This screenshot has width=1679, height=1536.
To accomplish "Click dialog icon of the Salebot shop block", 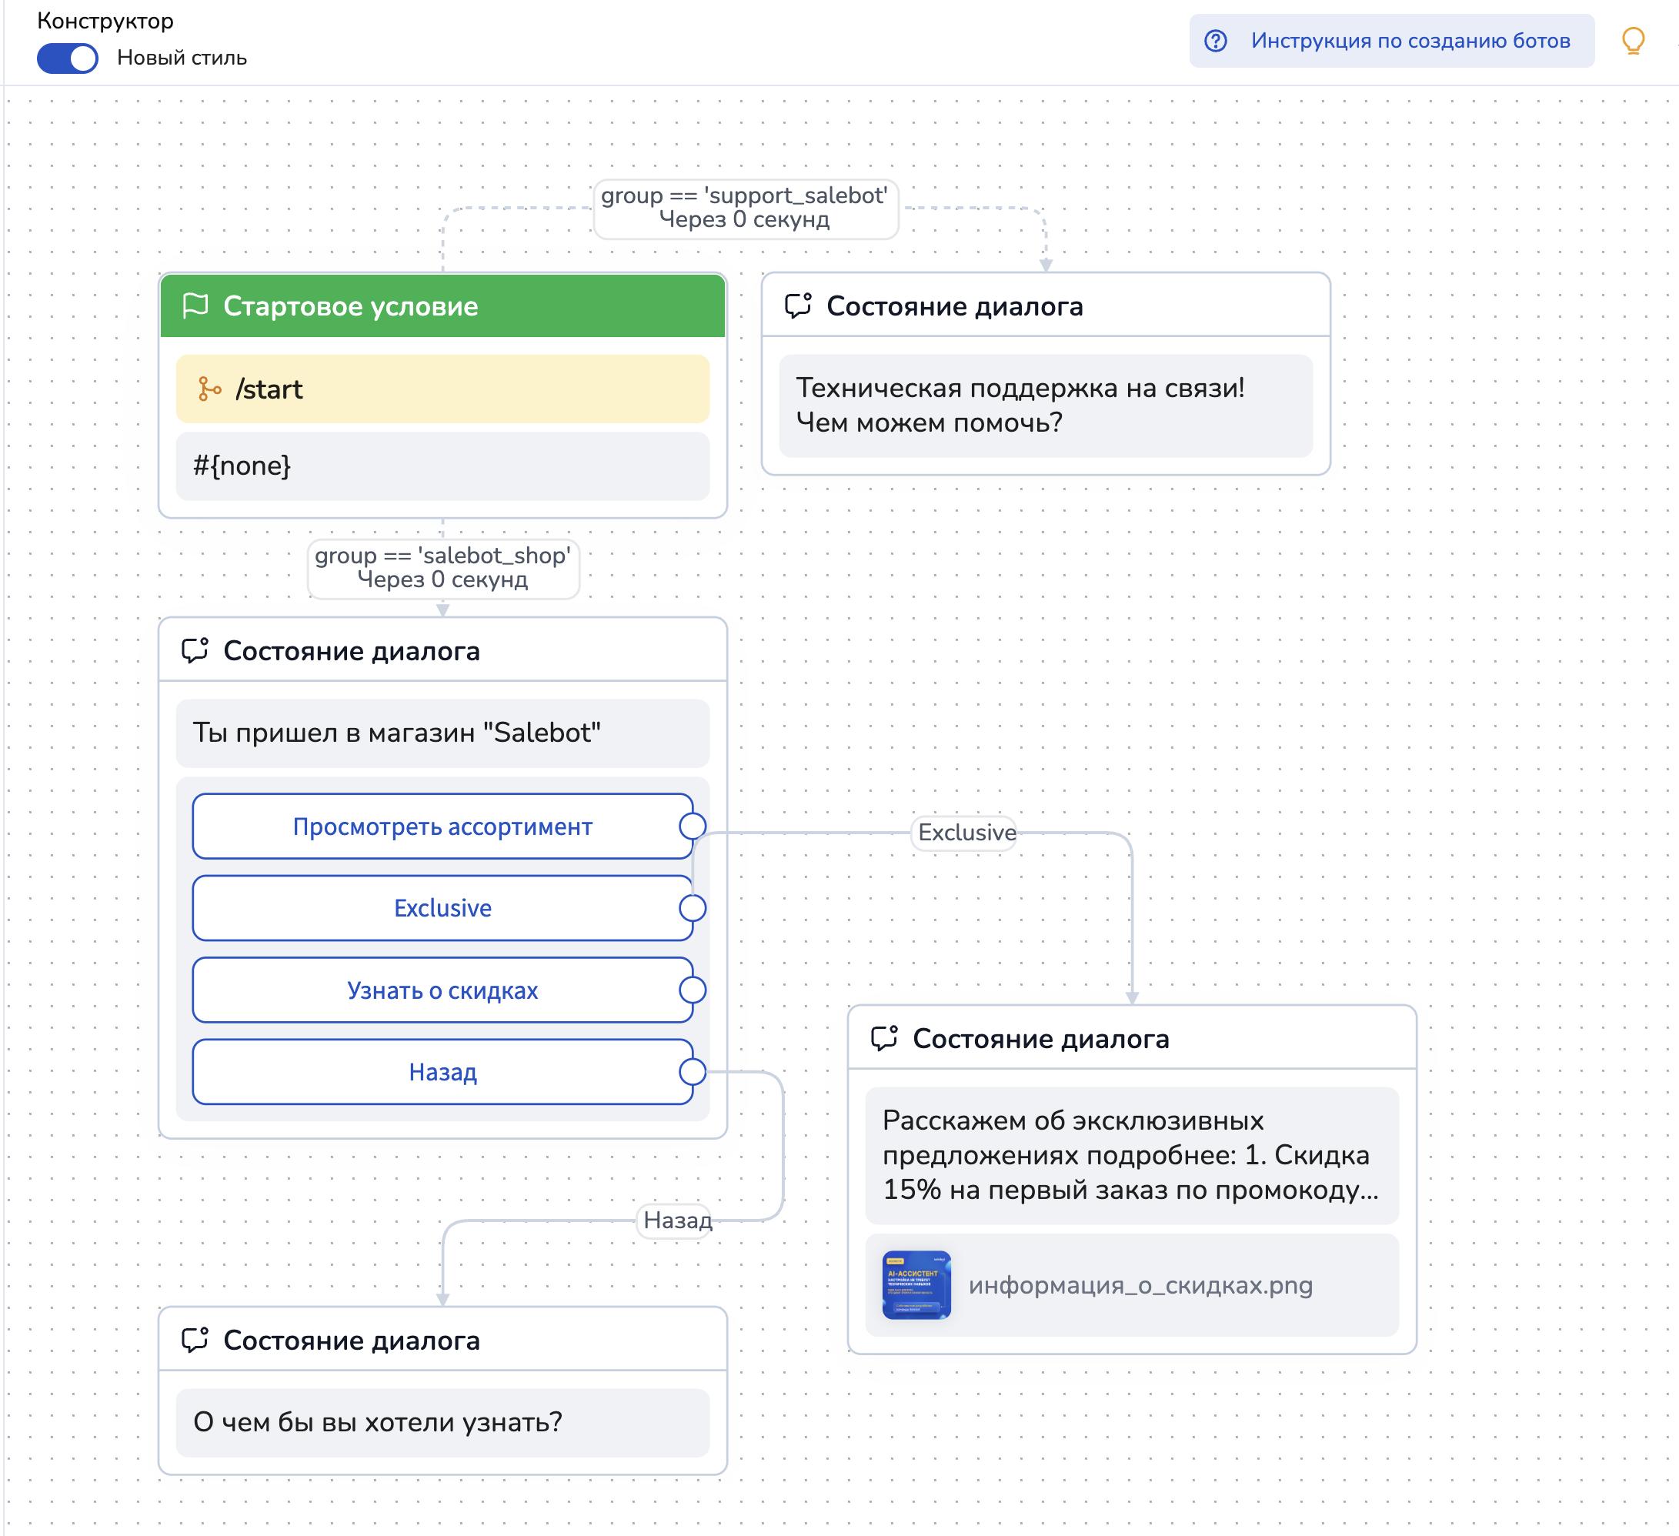I will pos(195,650).
